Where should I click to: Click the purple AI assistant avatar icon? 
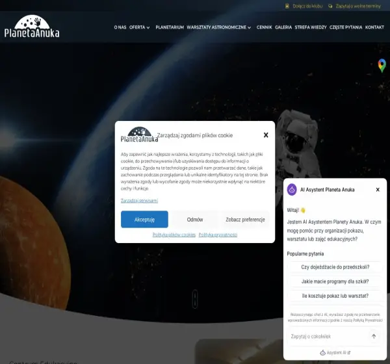pyautogui.click(x=292, y=190)
